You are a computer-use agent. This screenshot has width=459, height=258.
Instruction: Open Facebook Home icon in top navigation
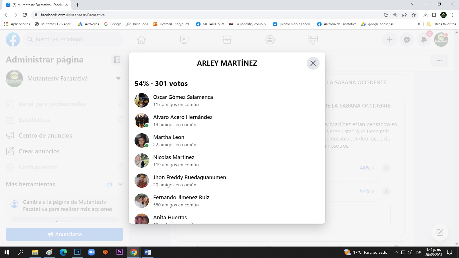click(141, 40)
